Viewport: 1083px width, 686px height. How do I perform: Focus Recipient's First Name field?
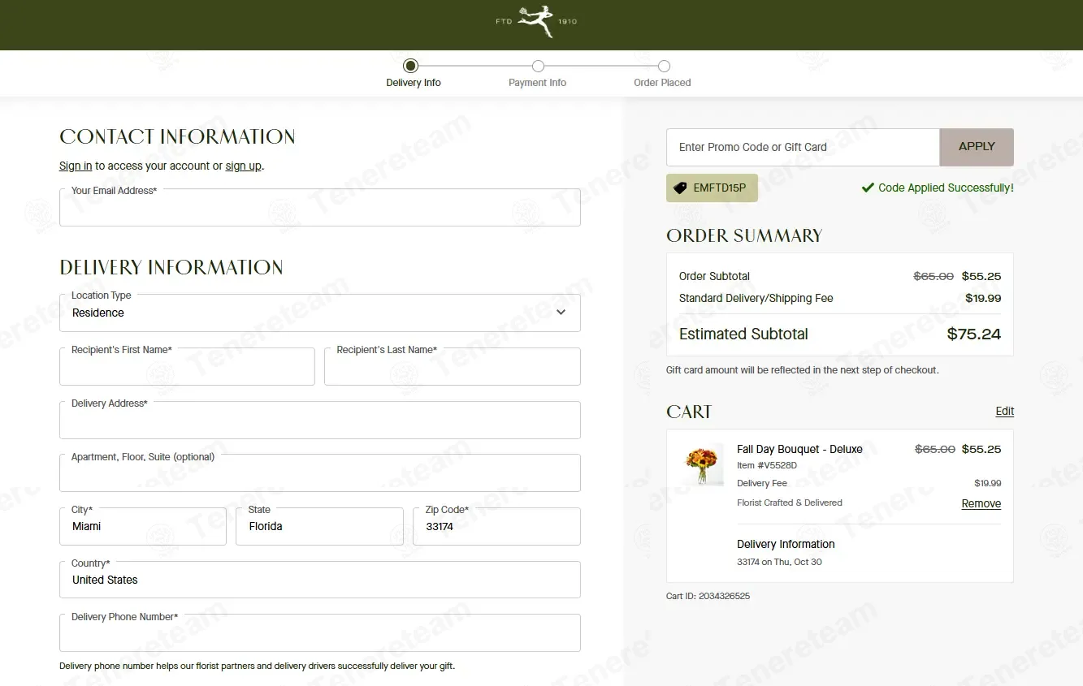(x=187, y=368)
